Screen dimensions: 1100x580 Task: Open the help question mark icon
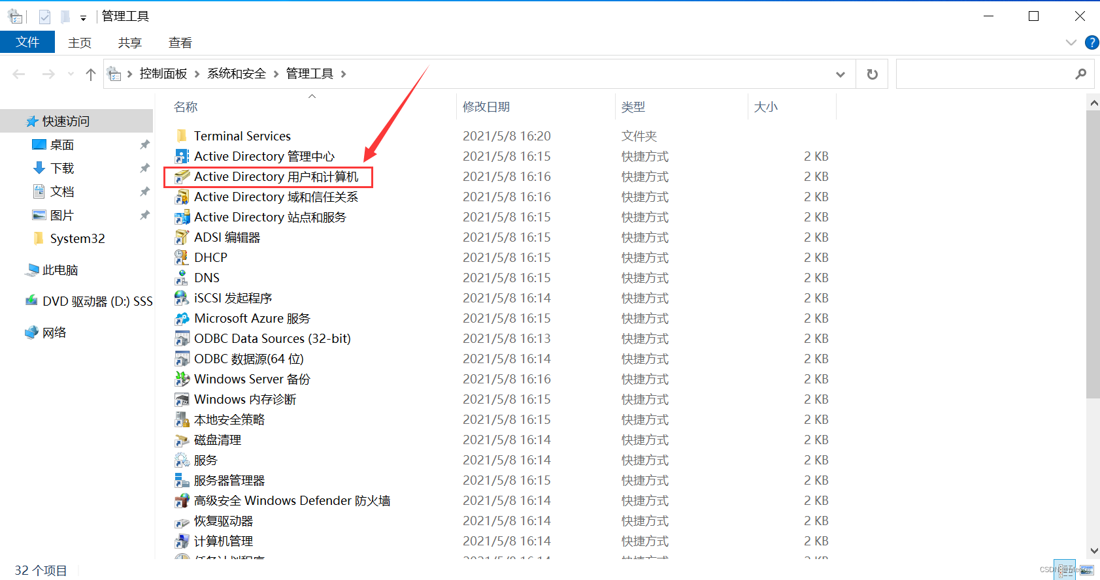1092,42
